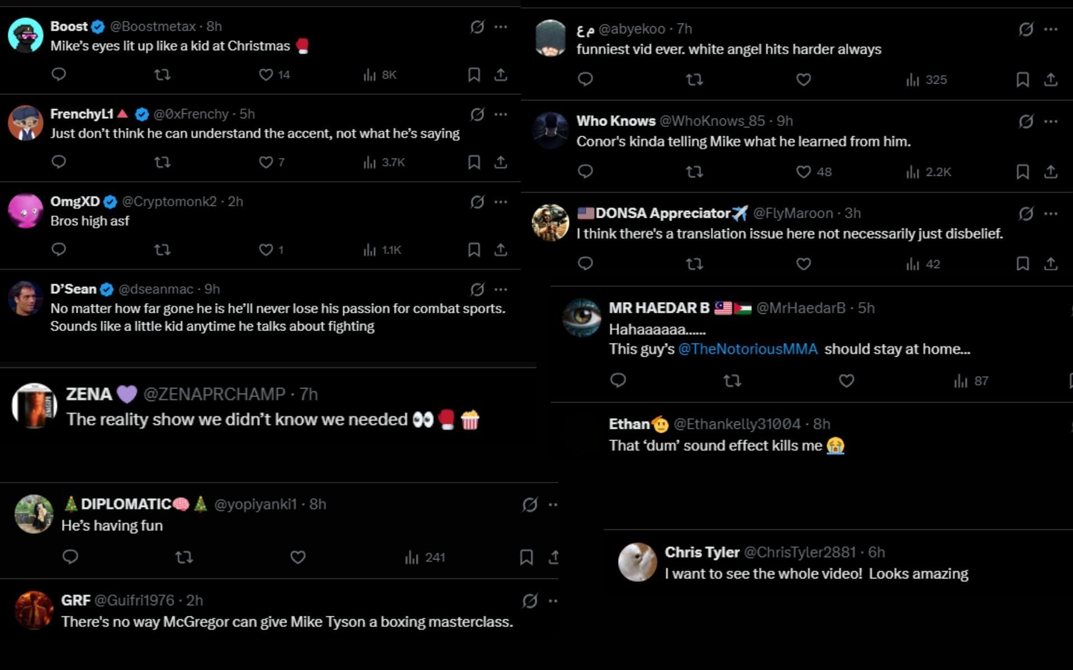Reply to Boost's Christmas tweet
Viewport: 1073px width, 670px height.
pos(59,75)
